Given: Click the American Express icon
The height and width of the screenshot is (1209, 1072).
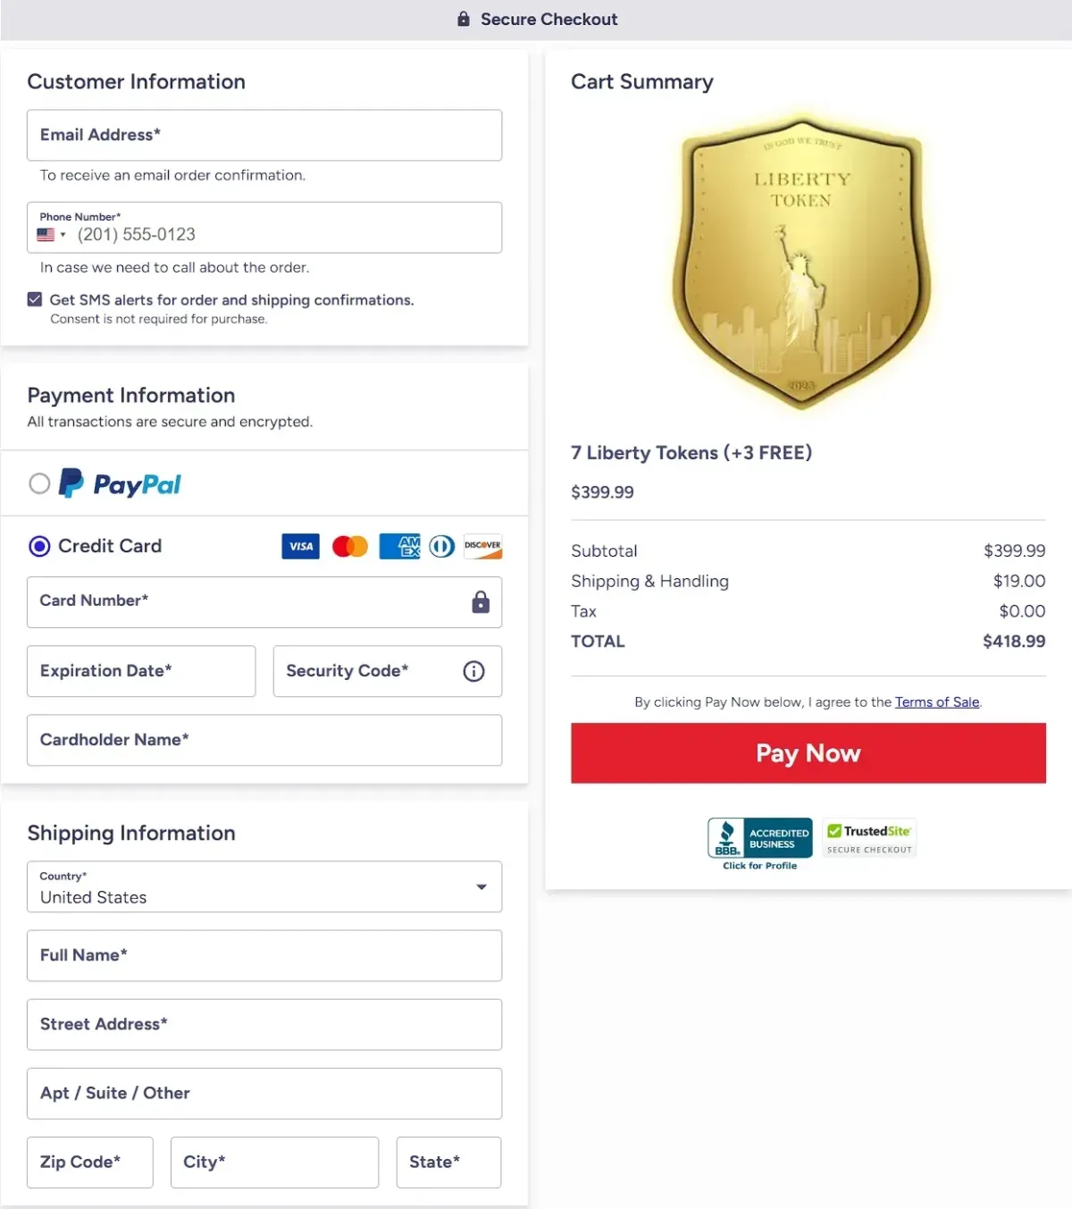Looking at the screenshot, I should point(398,546).
